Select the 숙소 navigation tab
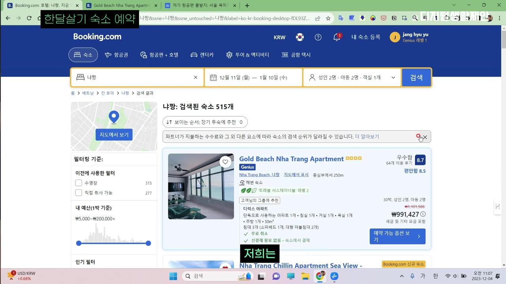 pyautogui.click(x=83, y=55)
